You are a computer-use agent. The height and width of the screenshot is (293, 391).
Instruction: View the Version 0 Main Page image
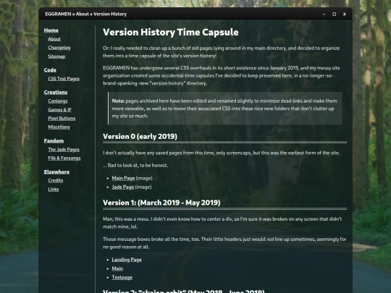coord(123,178)
